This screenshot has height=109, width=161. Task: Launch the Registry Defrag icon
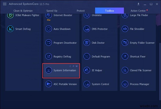point(48,57)
